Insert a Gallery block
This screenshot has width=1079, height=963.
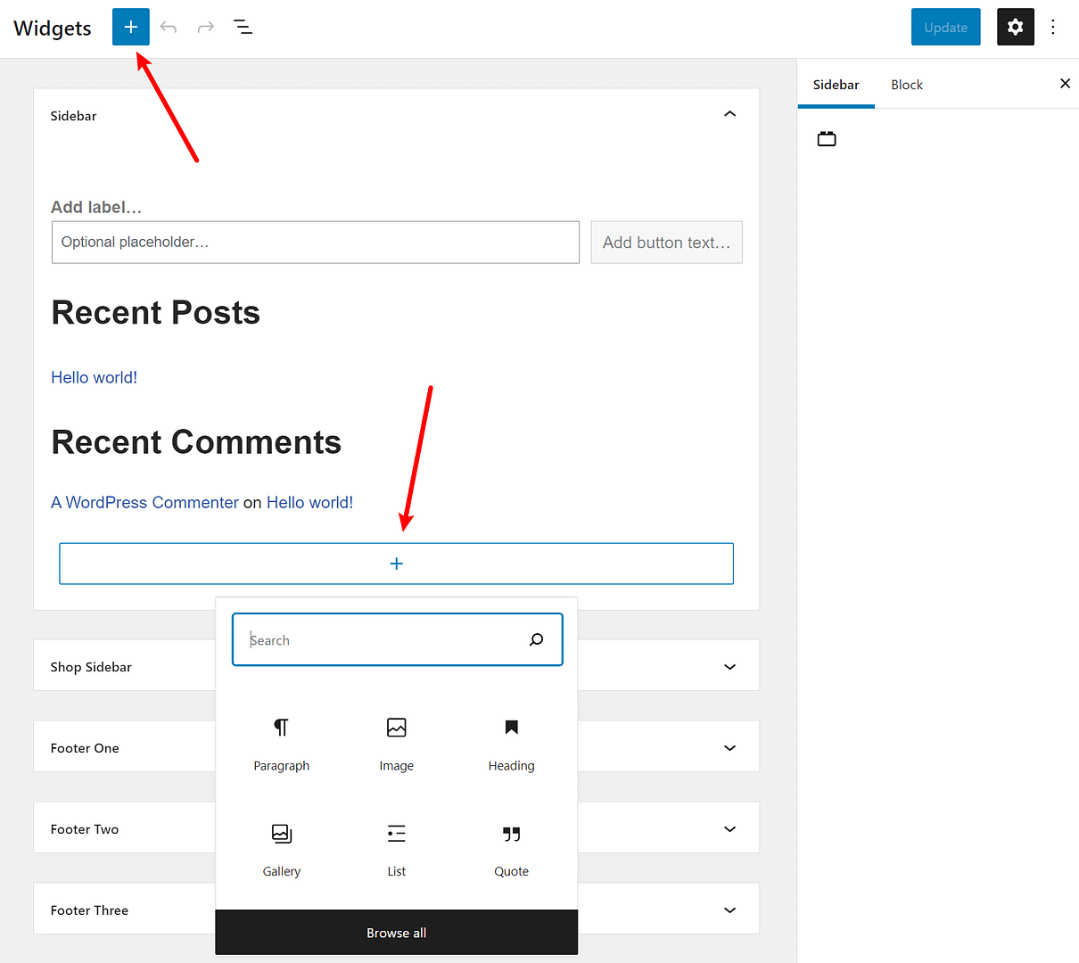tap(281, 850)
